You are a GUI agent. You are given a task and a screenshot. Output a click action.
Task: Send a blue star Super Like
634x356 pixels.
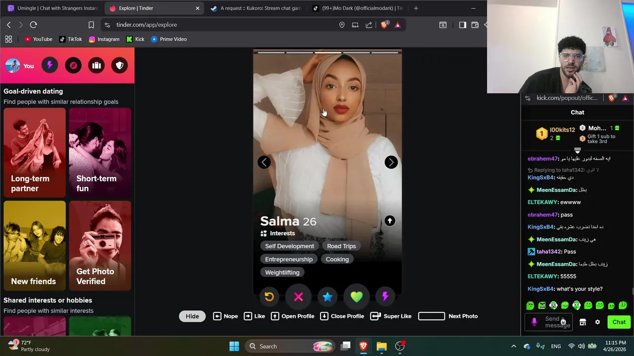327,297
